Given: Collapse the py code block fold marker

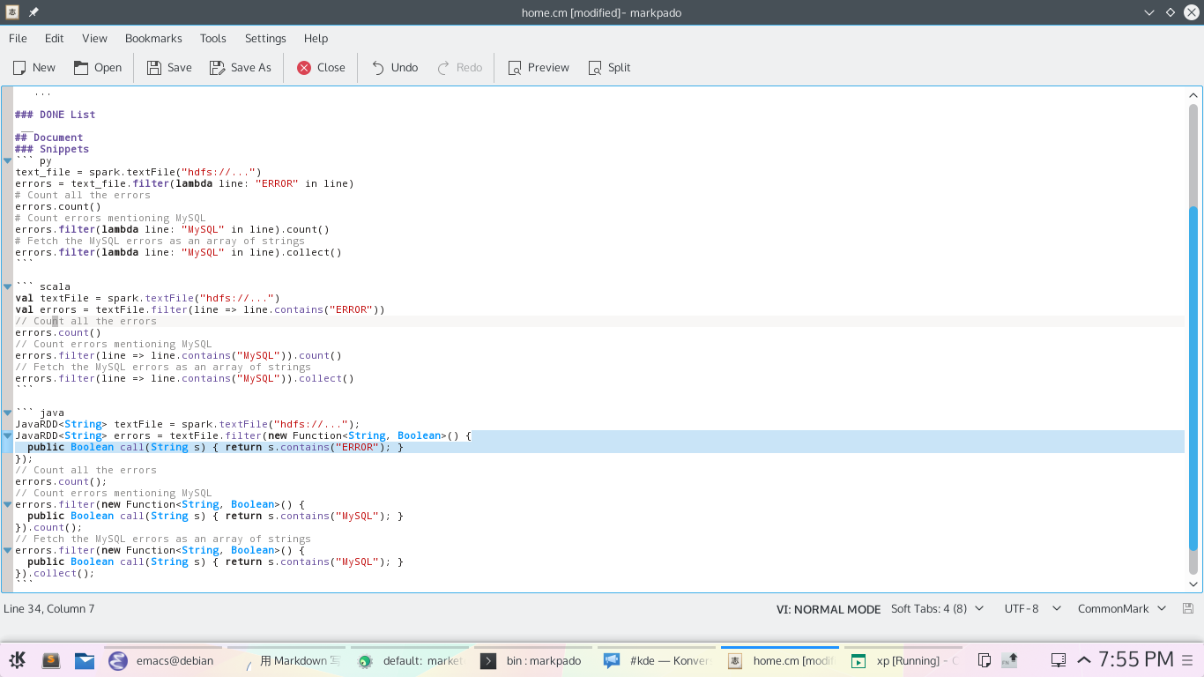Looking at the screenshot, I should tap(7, 160).
